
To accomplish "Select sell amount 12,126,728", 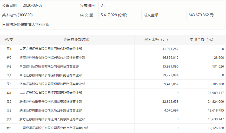I will click(216, 128).
